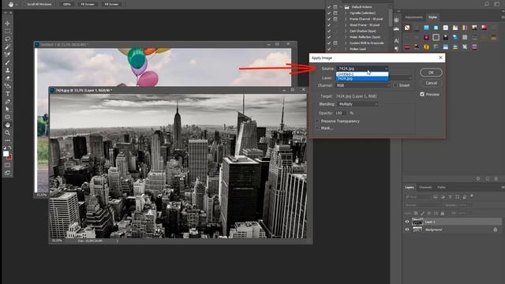This screenshot has width=505, height=284.
Task: Select the Brush tool in toolbar
Action: coord(7,62)
